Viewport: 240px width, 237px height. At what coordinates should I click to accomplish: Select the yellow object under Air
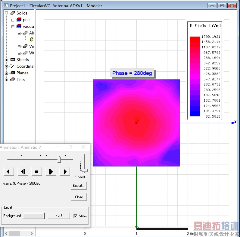(x=32, y=39)
